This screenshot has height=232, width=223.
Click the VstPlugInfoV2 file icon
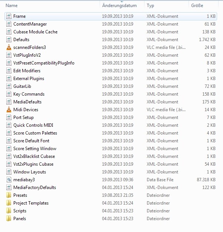(x=9, y=55)
